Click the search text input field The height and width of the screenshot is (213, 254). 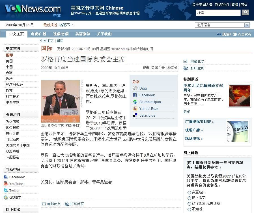pyautogui.click(x=218, y=13)
